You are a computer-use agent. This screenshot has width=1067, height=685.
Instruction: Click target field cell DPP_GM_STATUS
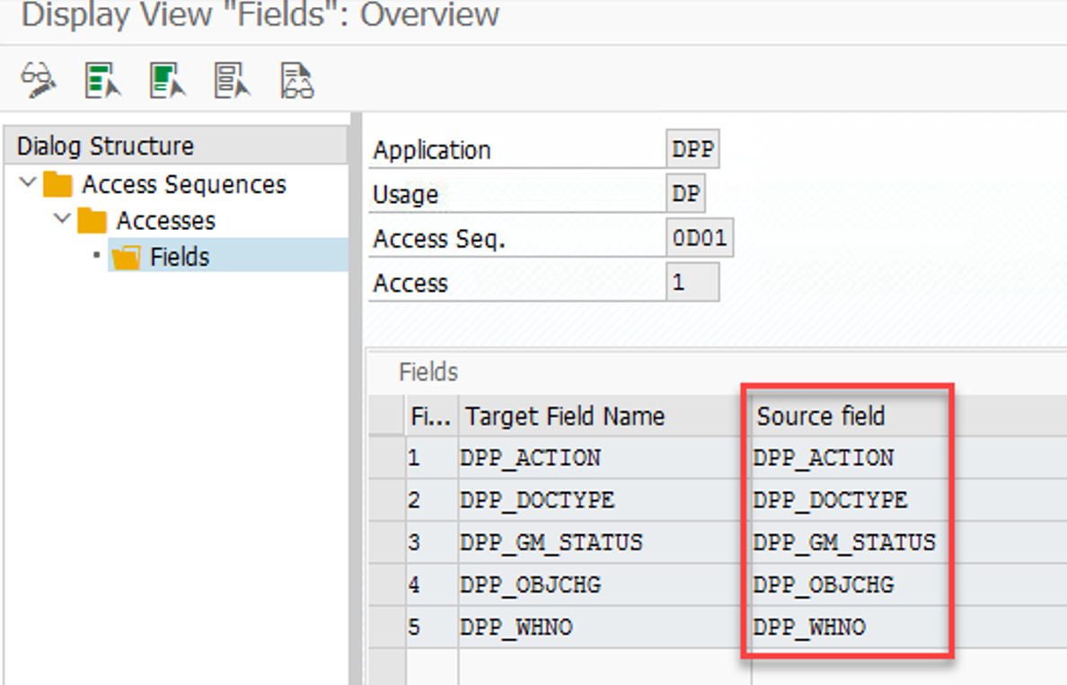pyautogui.click(x=605, y=542)
